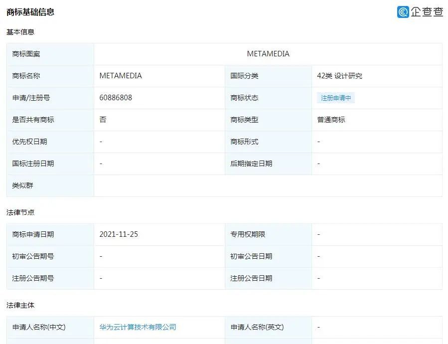This screenshot has height=344, width=448.
Task: Click the 后期指定日期 label cell
Action: coord(268,164)
